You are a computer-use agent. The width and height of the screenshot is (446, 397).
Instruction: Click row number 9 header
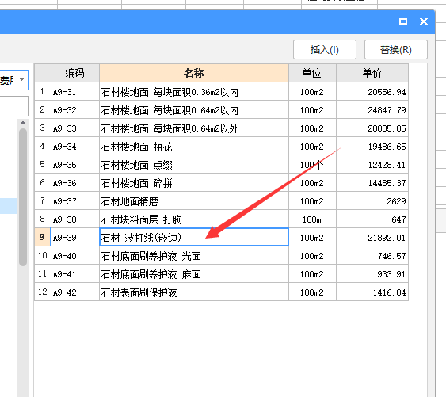pos(42,237)
